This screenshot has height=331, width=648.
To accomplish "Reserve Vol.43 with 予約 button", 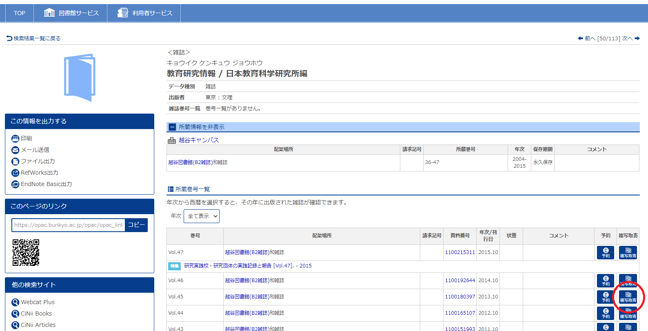I will click(x=606, y=327).
